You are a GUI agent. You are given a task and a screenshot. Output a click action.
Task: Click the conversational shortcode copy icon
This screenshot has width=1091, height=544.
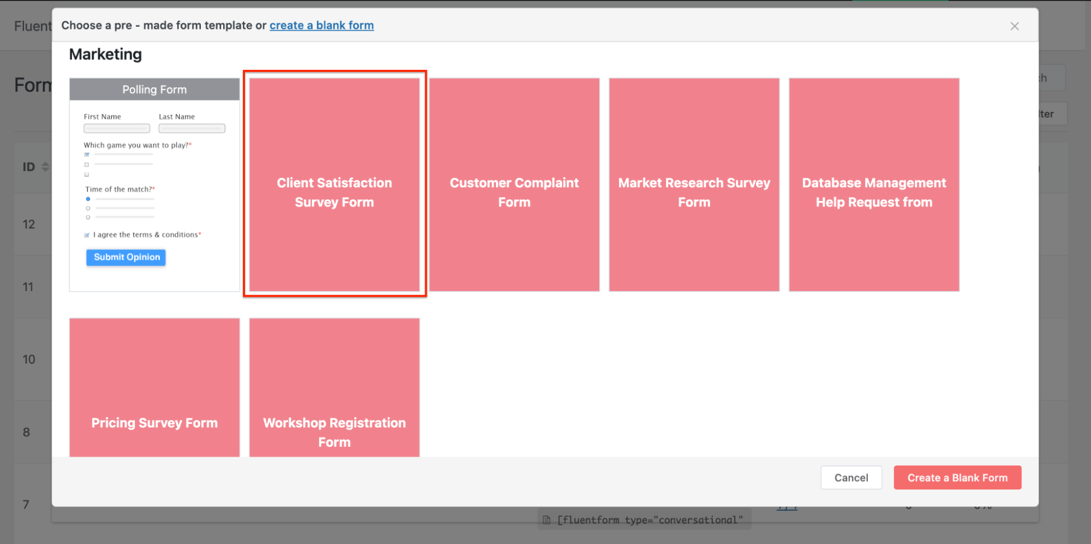pos(546,520)
